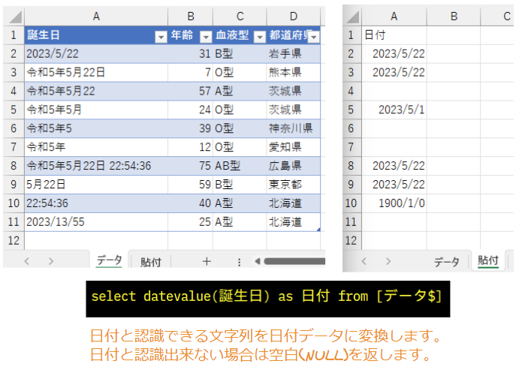Click 2023/5/22 in row 8 of right workbook

[x=394, y=166]
